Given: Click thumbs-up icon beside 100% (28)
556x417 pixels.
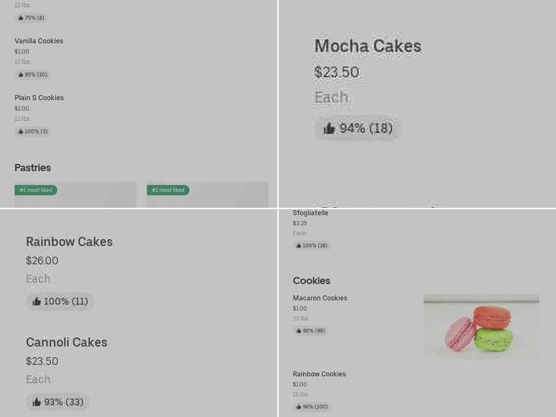Looking at the screenshot, I should [x=299, y=246].
